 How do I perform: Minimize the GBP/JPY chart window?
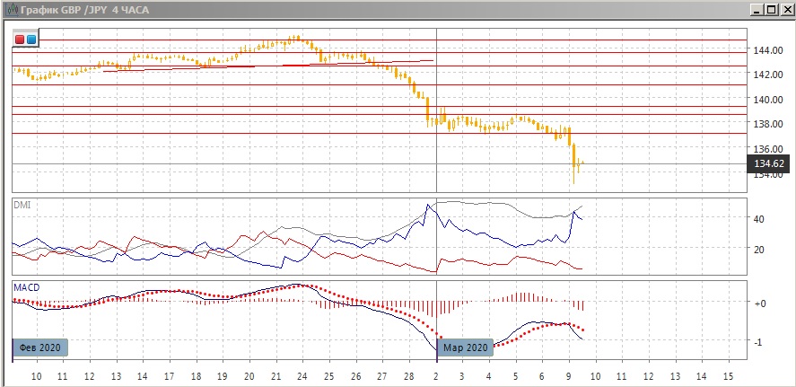[x=757, y=8]
